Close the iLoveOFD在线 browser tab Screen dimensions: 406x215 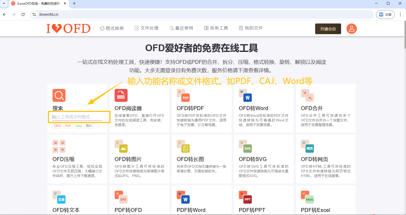(65, 3)
